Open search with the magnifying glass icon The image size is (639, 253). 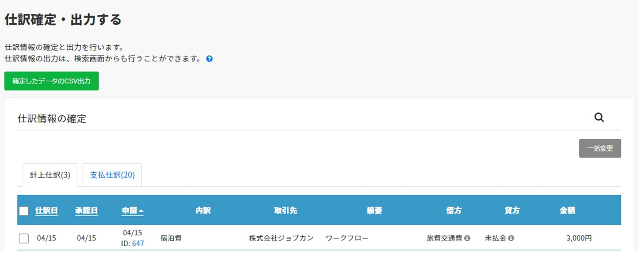[599, 117]
